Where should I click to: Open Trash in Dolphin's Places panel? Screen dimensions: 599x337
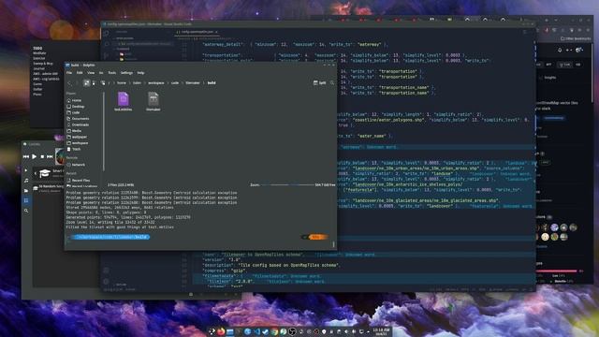pyautogui.click(x=74, y=149)
